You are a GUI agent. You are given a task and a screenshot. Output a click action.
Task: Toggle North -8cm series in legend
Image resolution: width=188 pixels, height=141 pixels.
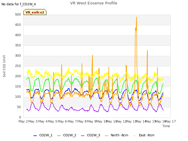[117, 135]
